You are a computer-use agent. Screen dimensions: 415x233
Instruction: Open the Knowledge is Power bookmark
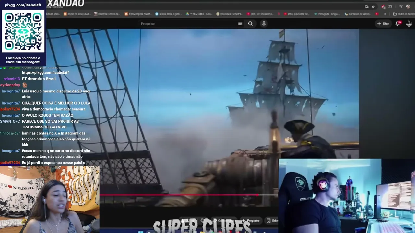coord(138,14)
